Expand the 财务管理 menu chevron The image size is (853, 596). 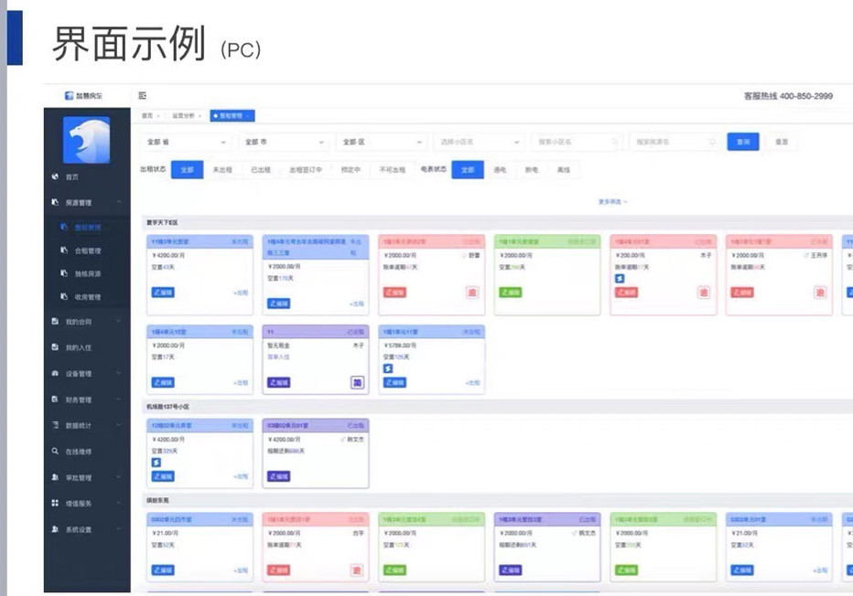tap(119, 399)
